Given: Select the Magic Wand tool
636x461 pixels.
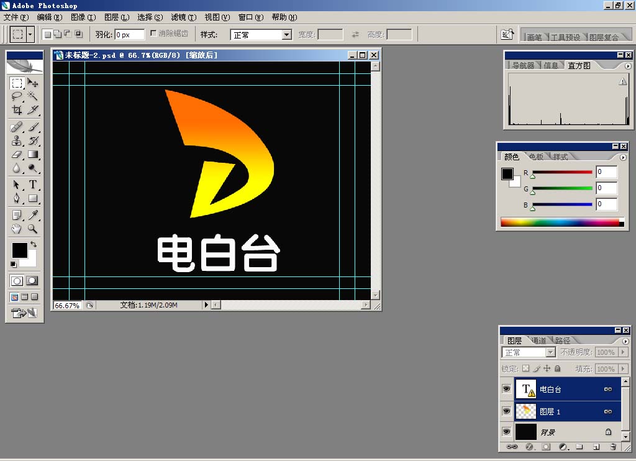Looking at the screenshot, I should point(32,96).
